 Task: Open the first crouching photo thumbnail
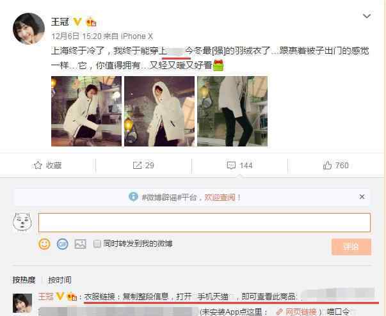[x=86, y=111]
